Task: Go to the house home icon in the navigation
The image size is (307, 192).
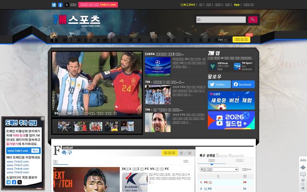Action: 54,35
